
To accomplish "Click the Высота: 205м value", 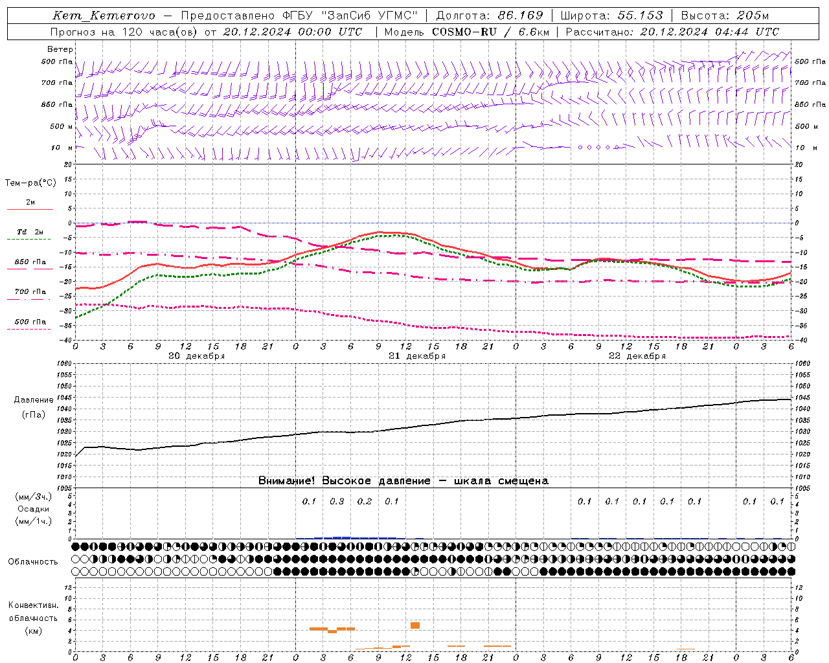I will [x=725, y=16].
